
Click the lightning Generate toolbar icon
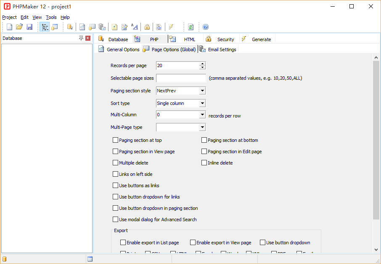click(171, 27)
